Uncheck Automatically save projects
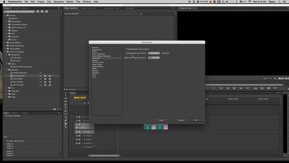Image resolution: width=289 pixels, height=163 pixels. point(126,49)
